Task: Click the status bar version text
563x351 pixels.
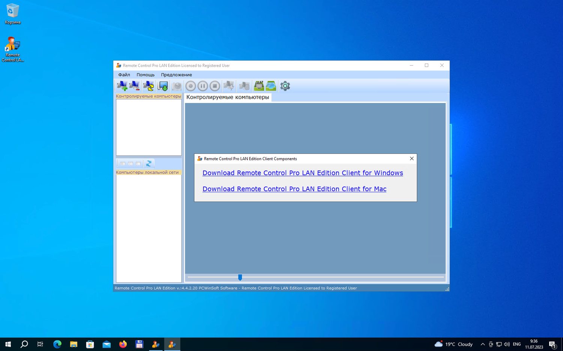Action: (236, 288)
